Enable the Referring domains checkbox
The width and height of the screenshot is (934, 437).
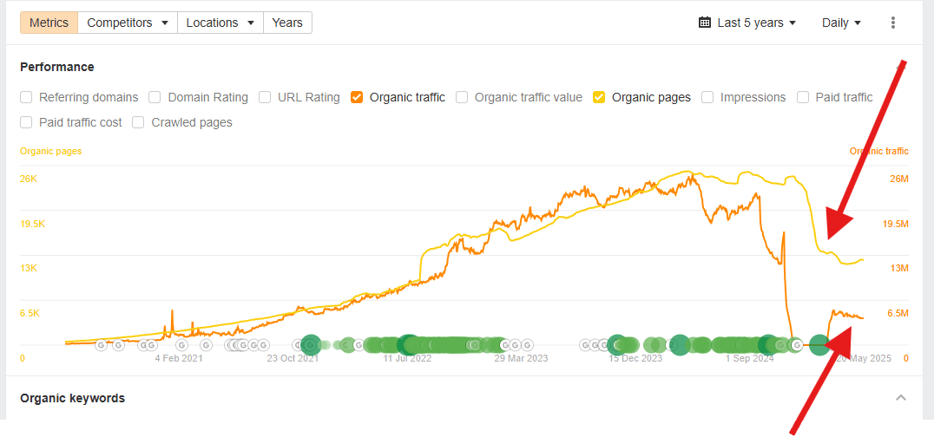[26, 97]
